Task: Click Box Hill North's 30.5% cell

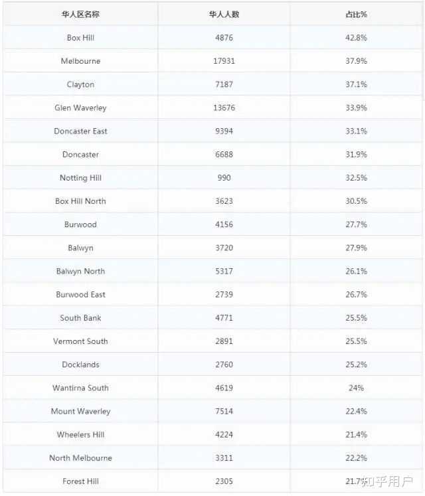Action: click(x=356, y=201)
